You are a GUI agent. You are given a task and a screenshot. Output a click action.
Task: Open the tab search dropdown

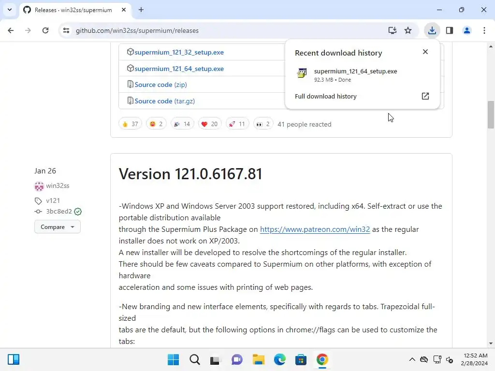pos(10,10)
